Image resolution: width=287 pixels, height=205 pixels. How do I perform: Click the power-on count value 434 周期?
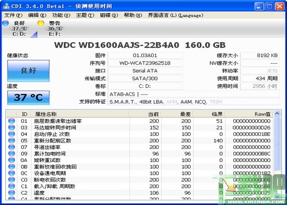260,78
